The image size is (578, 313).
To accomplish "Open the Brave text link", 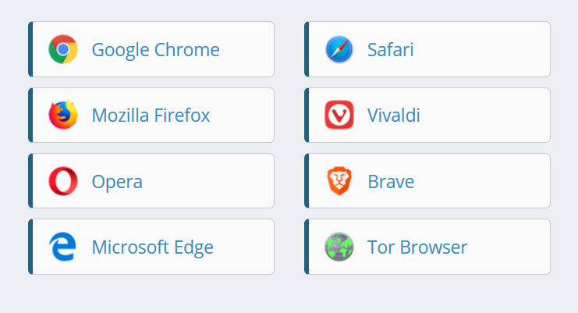I will (x=390, y=182).
